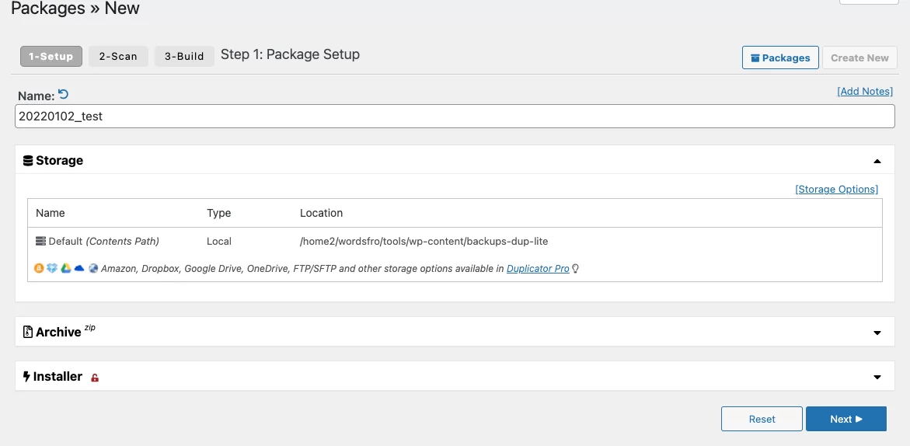The height and width of the screenshot is (446, 910).
Task: Select the 2-Scan step tab
Action: [118, 56]
